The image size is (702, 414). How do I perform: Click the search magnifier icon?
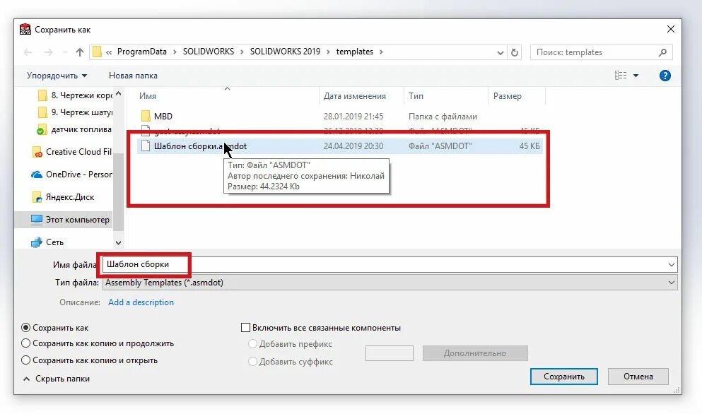point(662,52)
